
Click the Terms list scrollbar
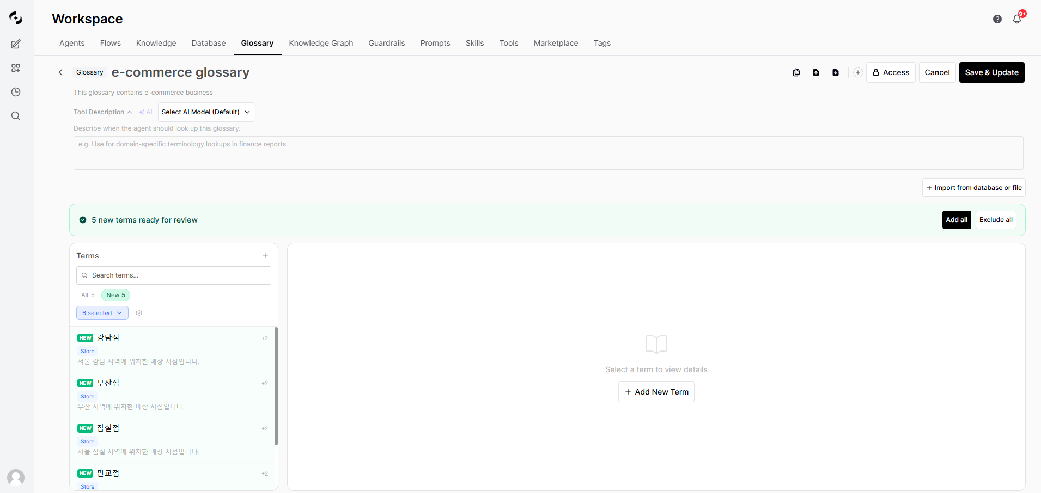[x=276, y=386]
